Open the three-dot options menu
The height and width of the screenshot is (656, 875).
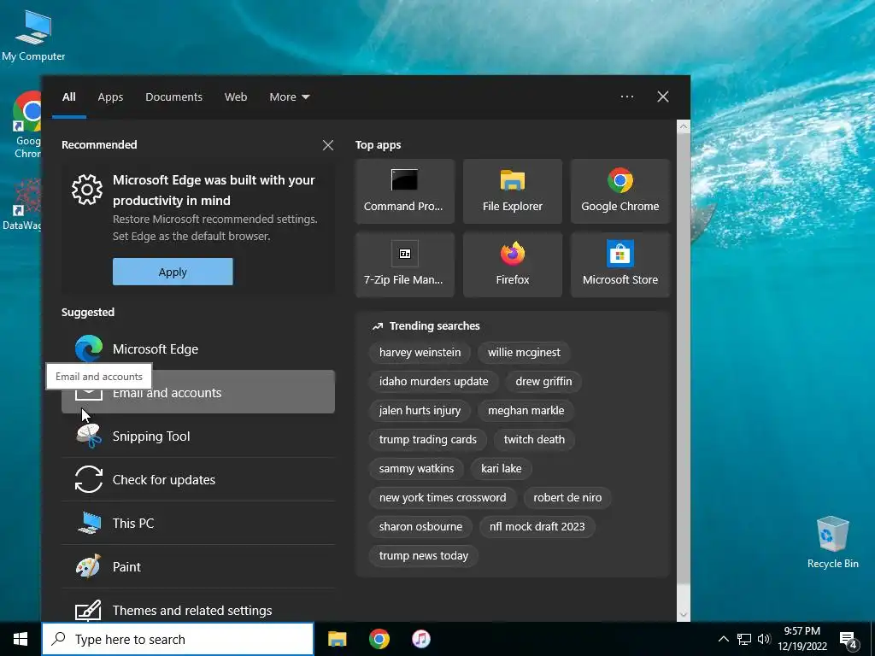(627, 97)
